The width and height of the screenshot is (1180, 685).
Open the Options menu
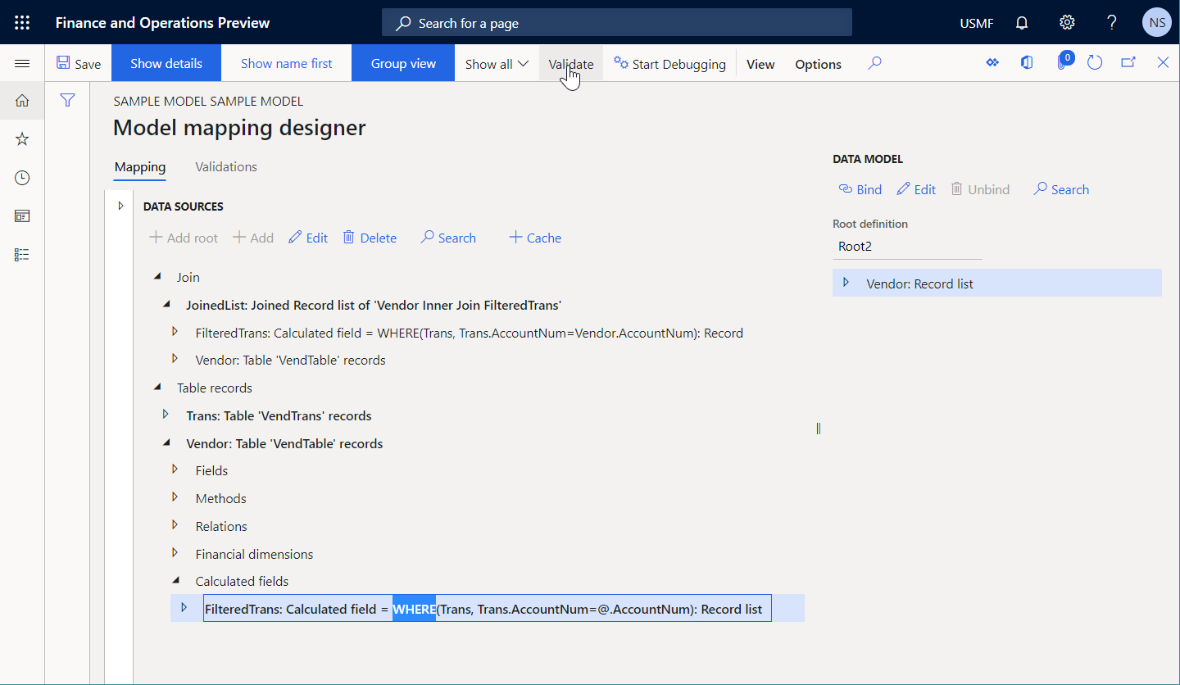pos(817,63)
